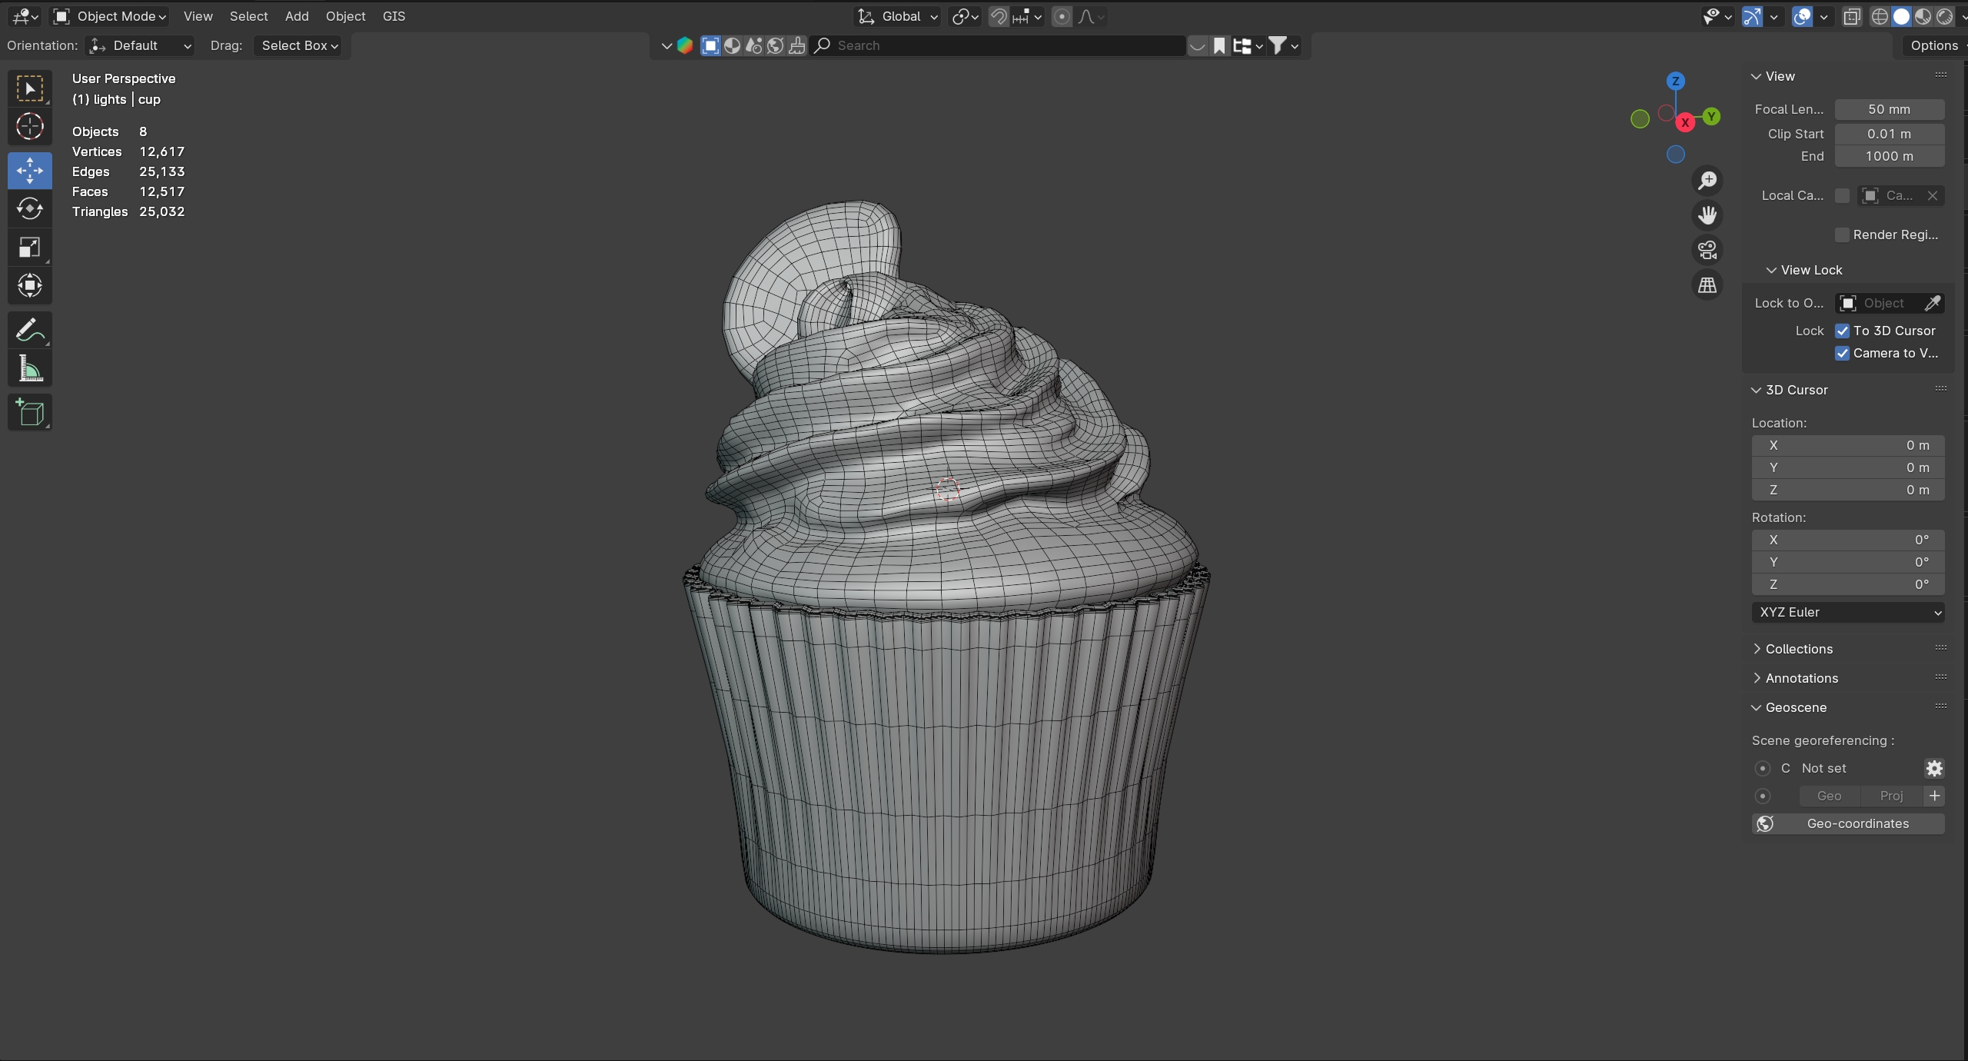Enable the Render Region checkbox
The image size is (1968, 1061).
click(x=1843, y=235)
